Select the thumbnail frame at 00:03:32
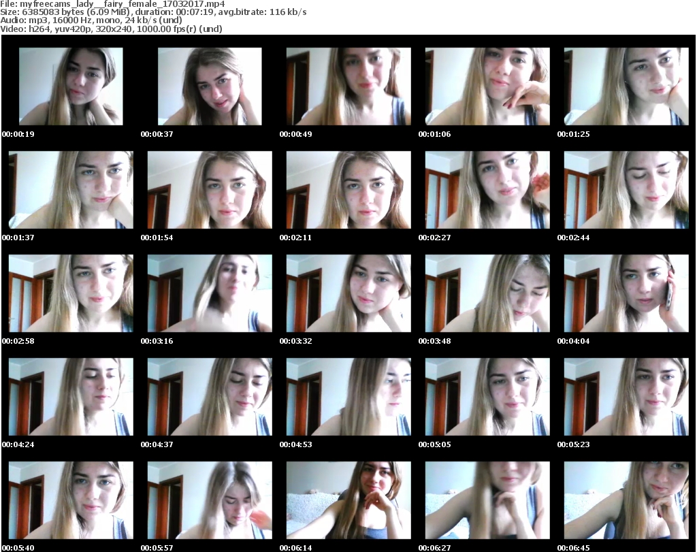The height and width of the screenshot is (552, 697). click(348, 293)
